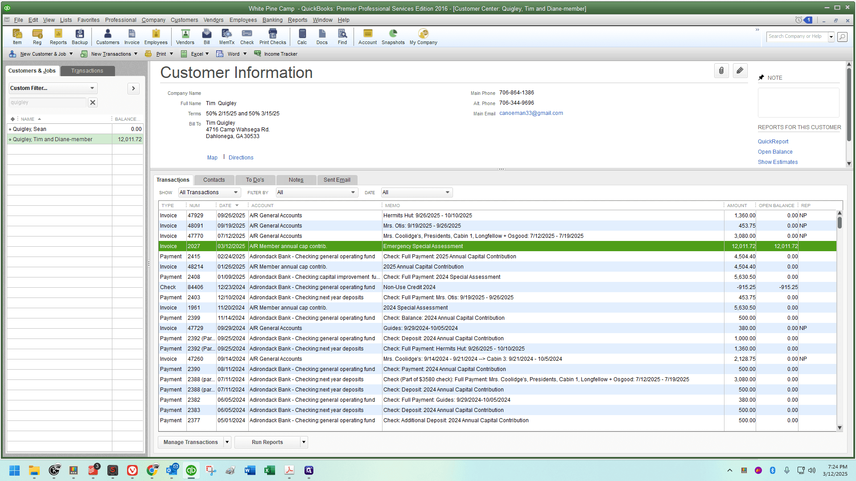
Task: Open the Calc calculator icon
Action: coord(302,37)
